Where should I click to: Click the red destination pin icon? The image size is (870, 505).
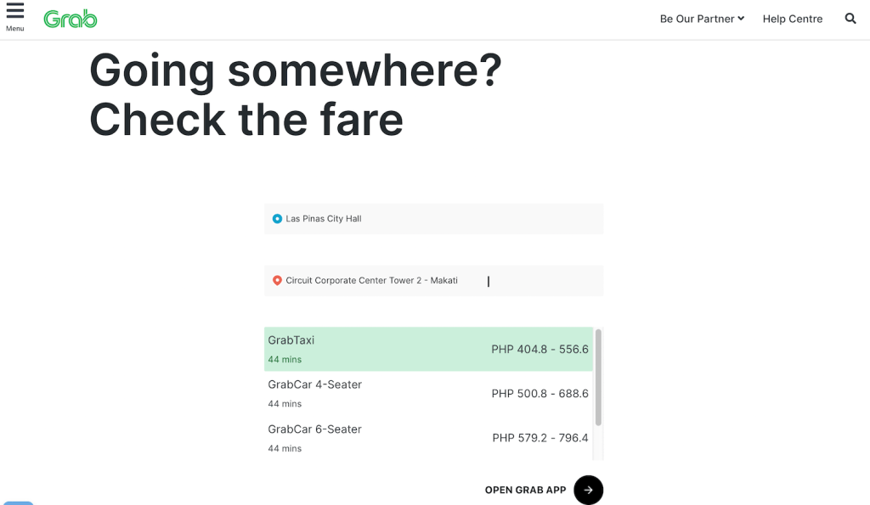click(277, 280)
